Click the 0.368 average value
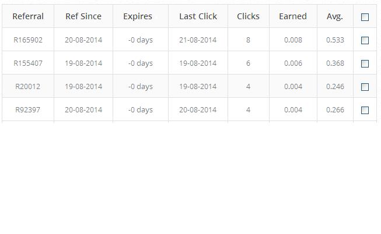Screen dimensions: 381x234 point(335,63)
